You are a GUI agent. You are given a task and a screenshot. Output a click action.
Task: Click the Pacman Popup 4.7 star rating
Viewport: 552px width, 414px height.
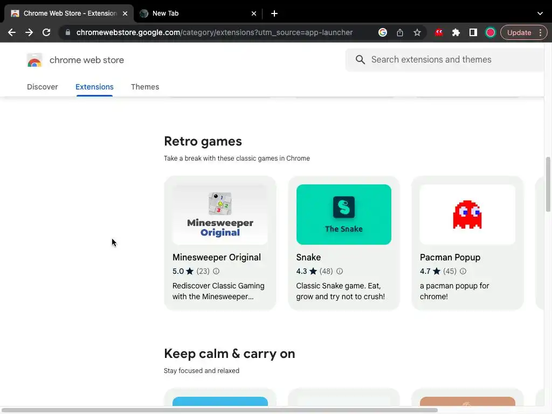click(430, 271)
